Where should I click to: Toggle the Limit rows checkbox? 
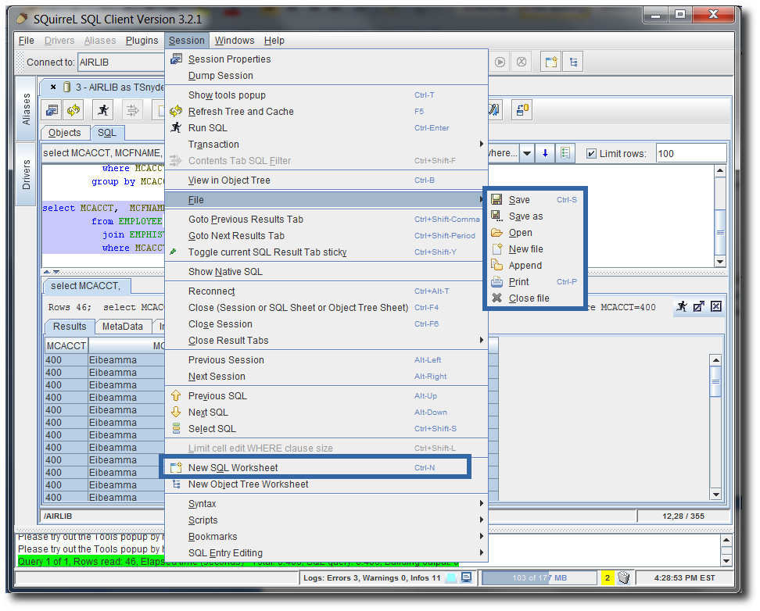[x=591, y=154]
